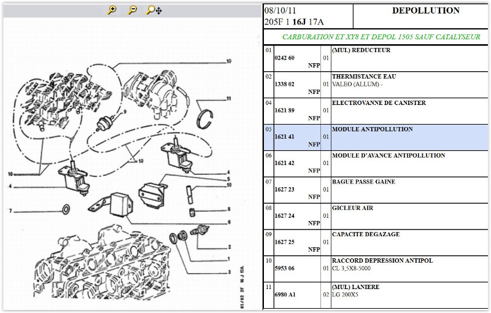Click callout number 11 on the diagram
Image resolution: width=491 pixels, height=313 pixels.
tap(228, 98)
